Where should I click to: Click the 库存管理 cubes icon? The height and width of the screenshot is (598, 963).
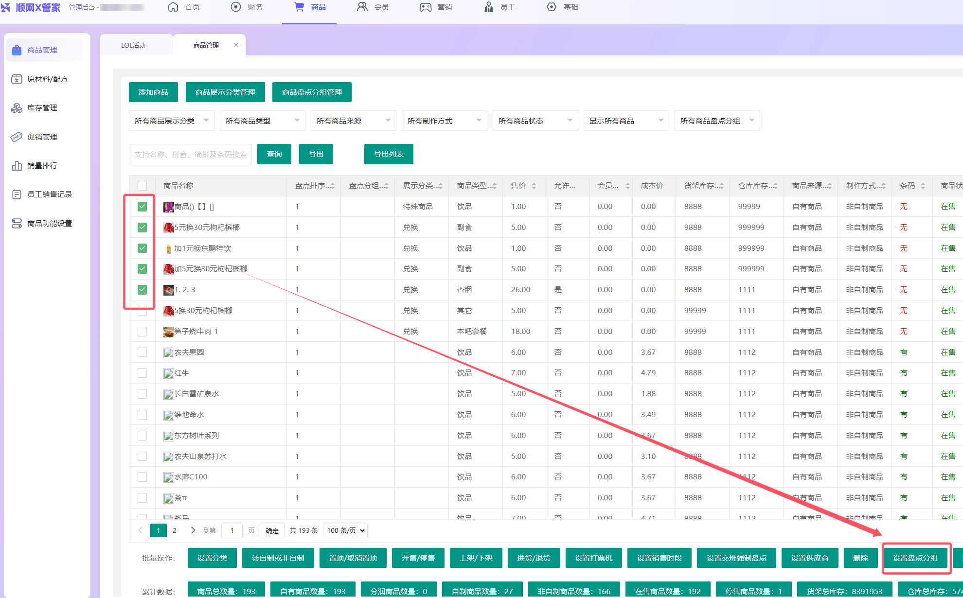(x=17, y=108)
